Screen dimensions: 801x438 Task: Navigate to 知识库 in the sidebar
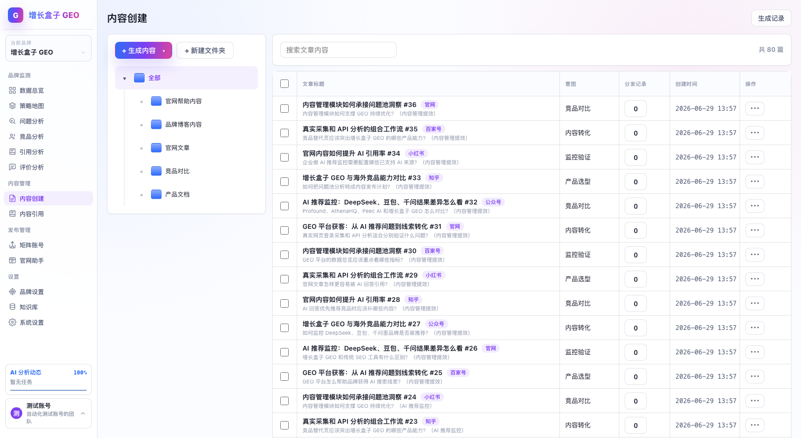click(48, 307)
